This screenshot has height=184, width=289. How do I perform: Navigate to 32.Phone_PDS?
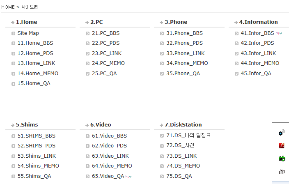(184, 43)
